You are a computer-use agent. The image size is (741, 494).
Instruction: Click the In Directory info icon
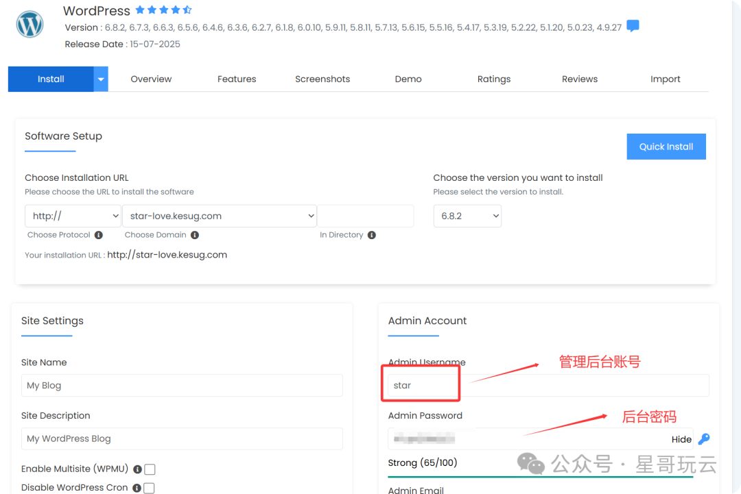point(372,235)
